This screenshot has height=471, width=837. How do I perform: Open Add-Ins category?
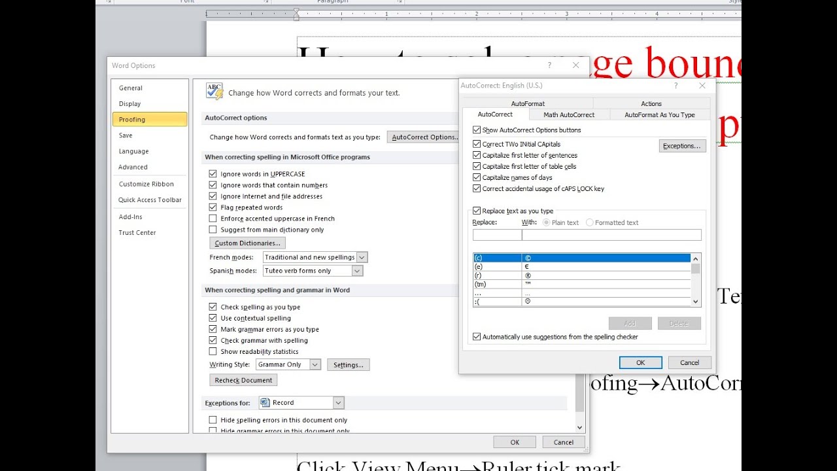(150, 217)
